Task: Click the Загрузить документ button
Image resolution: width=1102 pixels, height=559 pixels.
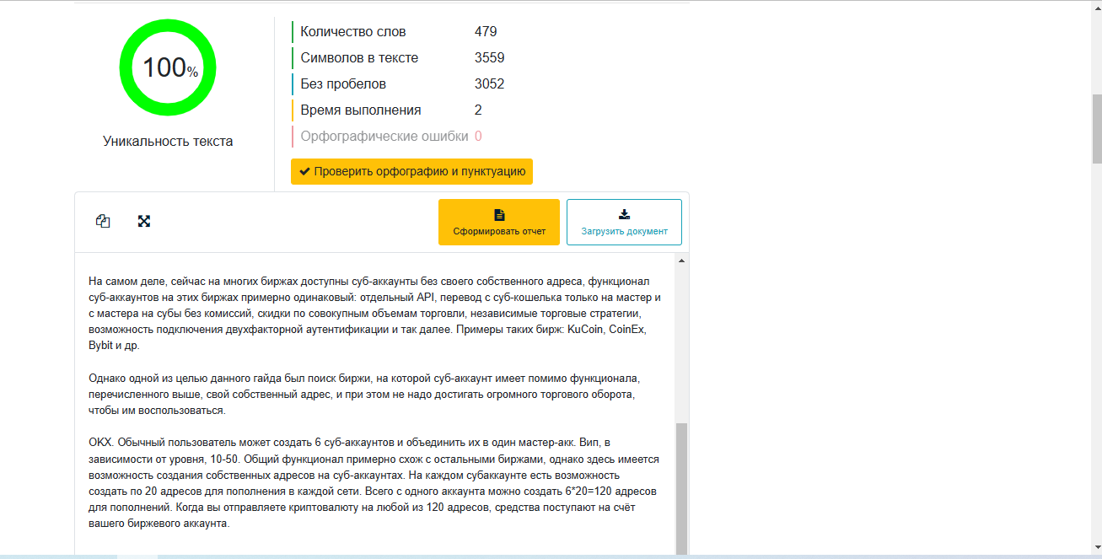Action: (624, 222)
